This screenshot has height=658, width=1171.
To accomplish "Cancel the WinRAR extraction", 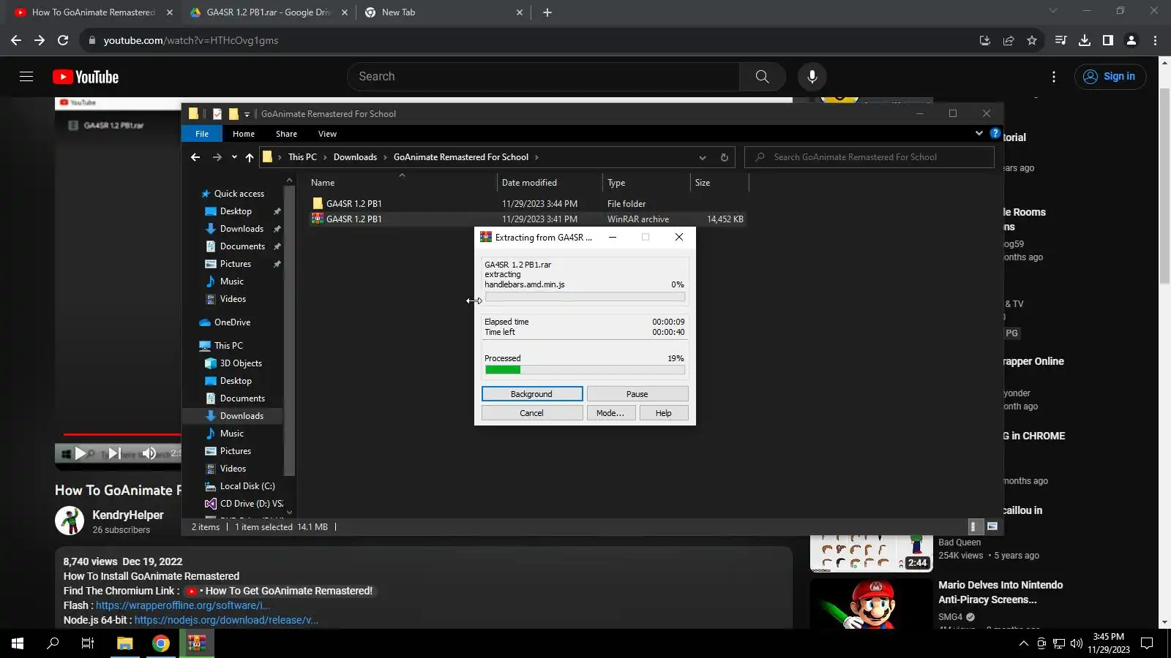I will point(532,413).
